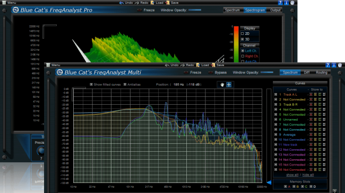Open help question mark in FreqAnalyst Multi

pyautogui.click(x=328, y=65)
